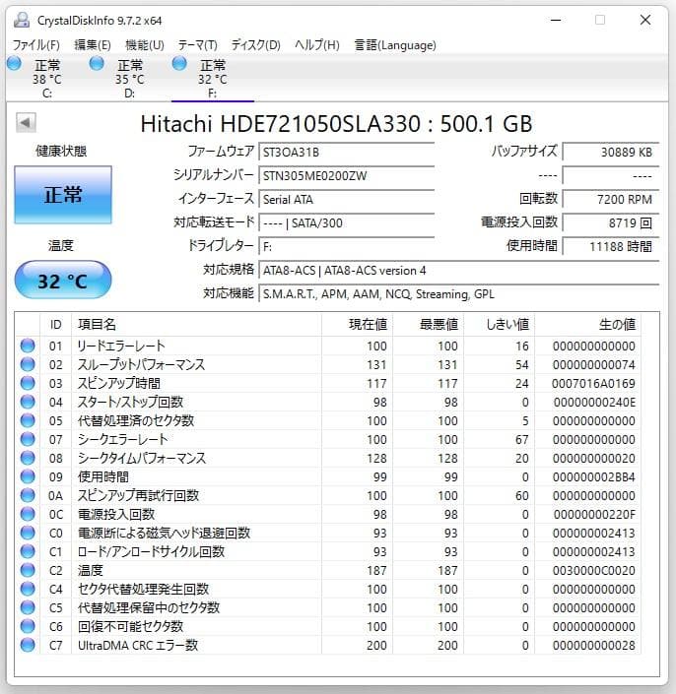Click status orb for attribute 03 スピンアップ時間
This screenshot has width=676, height=694.
(x=28, y=383)
